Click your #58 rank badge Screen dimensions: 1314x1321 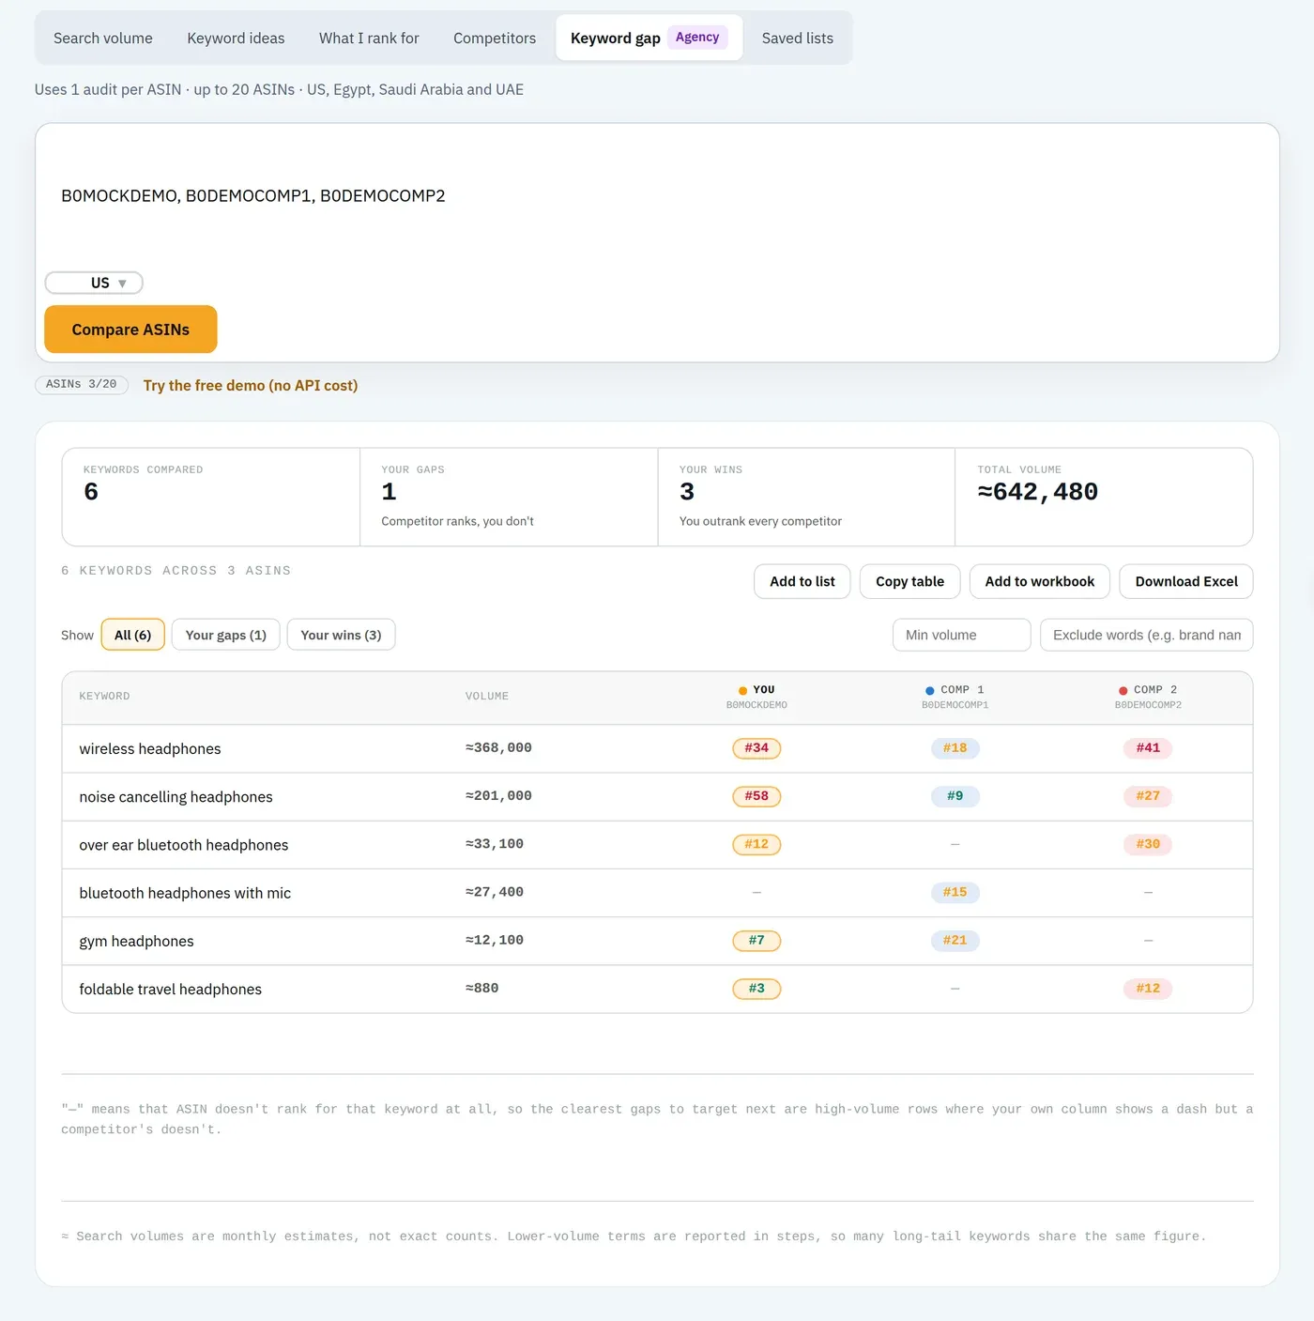click(756, 796)
